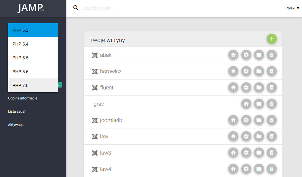
Task: Open Polski language dropdown
Action: click(292, 8)
